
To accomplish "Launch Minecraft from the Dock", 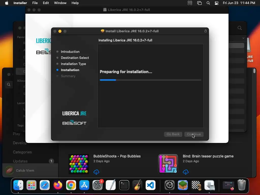I will 183,185.
